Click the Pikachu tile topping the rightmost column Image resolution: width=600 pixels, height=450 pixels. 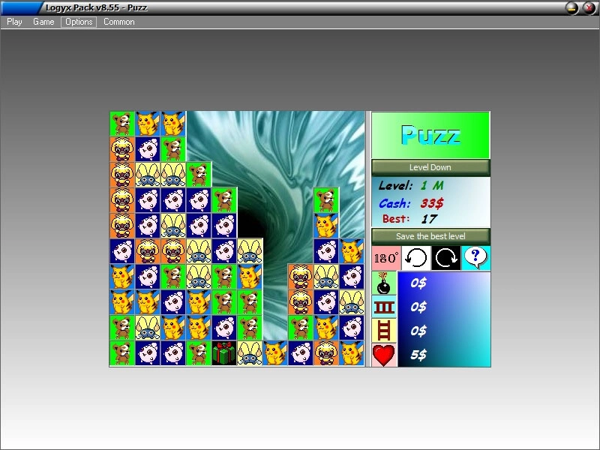pos(351,251)
